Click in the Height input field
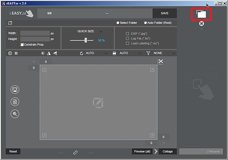The image size is (228, 160). 35,39
